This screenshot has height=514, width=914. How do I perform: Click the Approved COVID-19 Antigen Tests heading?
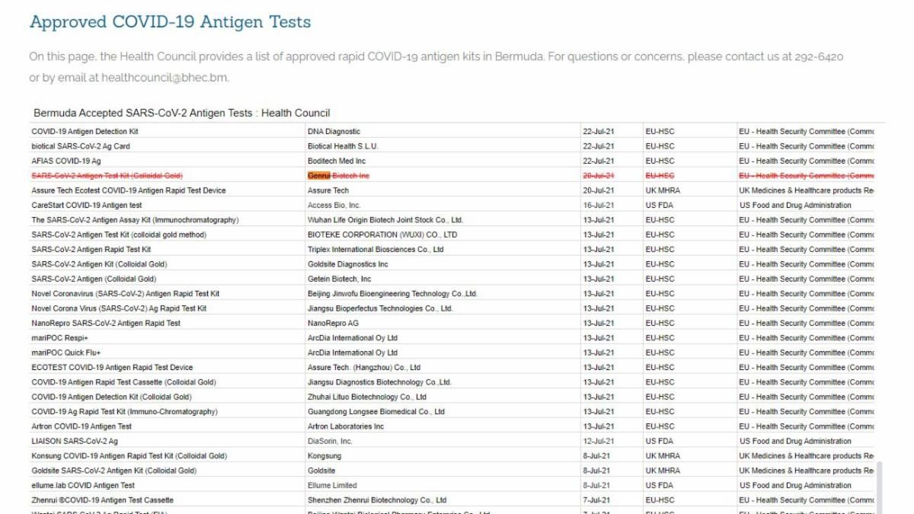(170, 22)
